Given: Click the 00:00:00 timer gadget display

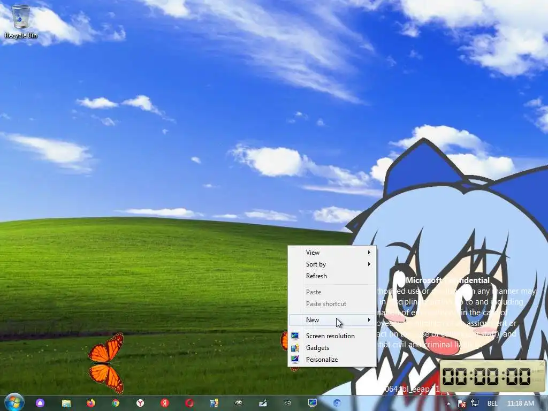Looking at the screenshot, I should (487, 376).
